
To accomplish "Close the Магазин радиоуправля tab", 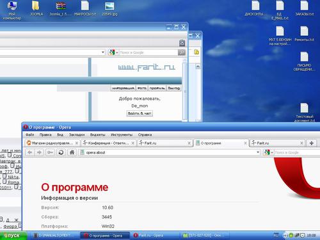I will click(76, 143).
